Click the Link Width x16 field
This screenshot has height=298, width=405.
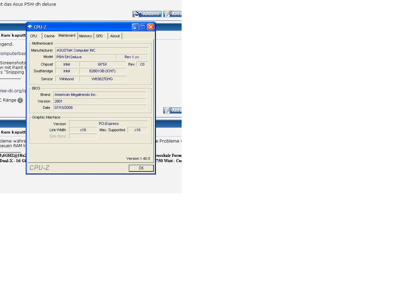83,130
